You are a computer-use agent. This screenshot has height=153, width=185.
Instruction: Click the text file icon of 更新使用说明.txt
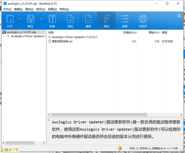click(50, 41)
